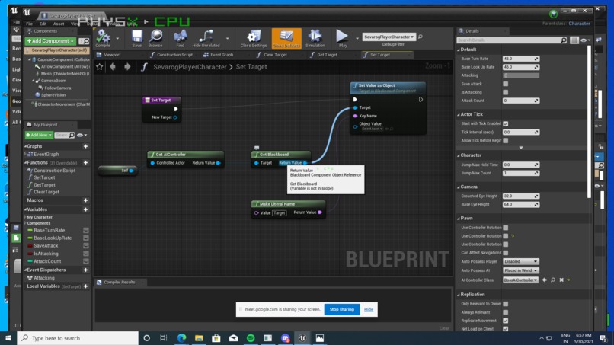Toggle Net Load on Client checkbox
The width and height of the screenshot is (614, 345).
tap(506, 329)
